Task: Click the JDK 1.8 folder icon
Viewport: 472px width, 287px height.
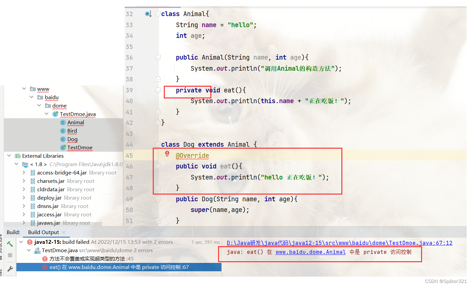Action: pyautogui.click(x=25, y=164)
